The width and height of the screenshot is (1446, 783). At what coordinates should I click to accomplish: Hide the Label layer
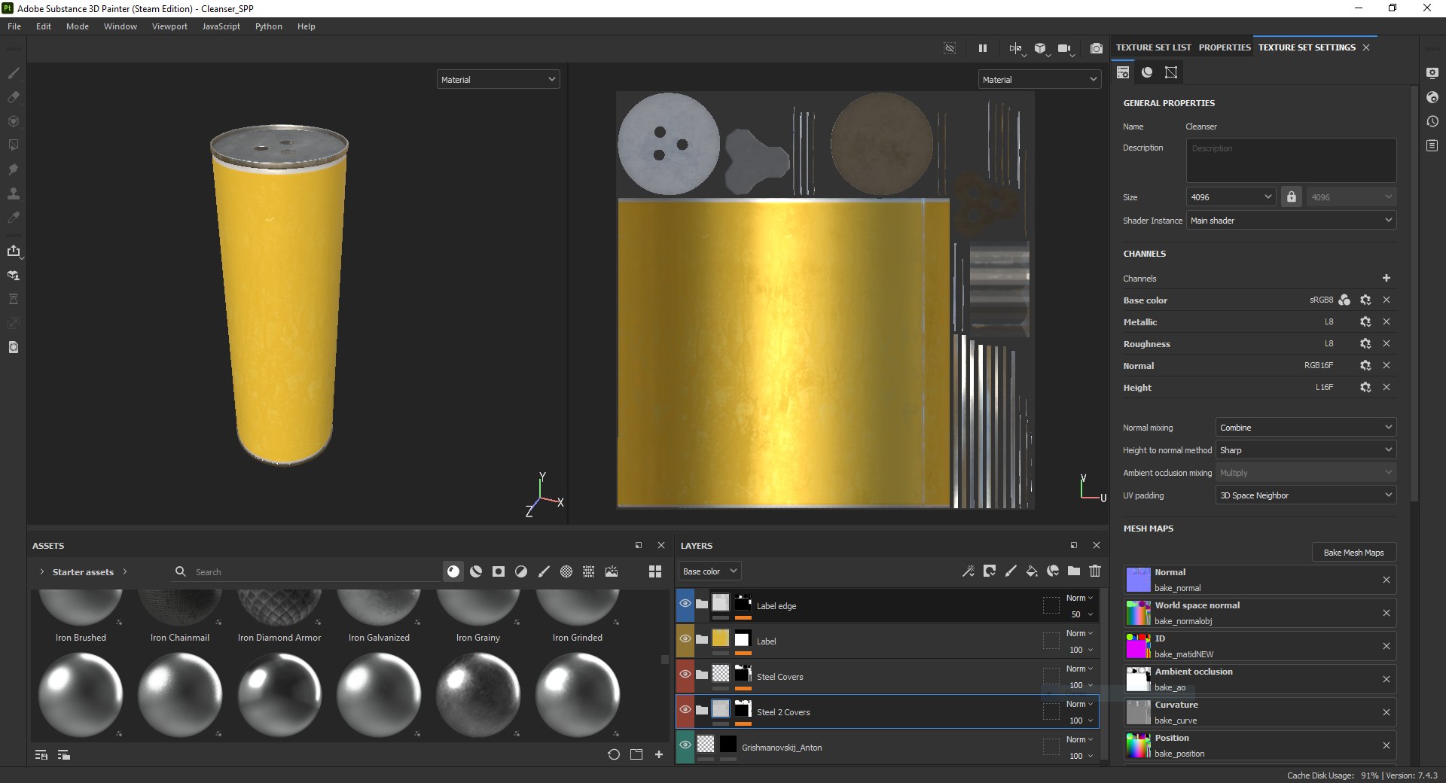(x=685, y=639)
